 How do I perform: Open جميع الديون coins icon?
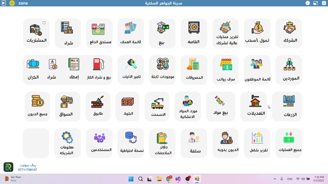[x=38, y=101]
